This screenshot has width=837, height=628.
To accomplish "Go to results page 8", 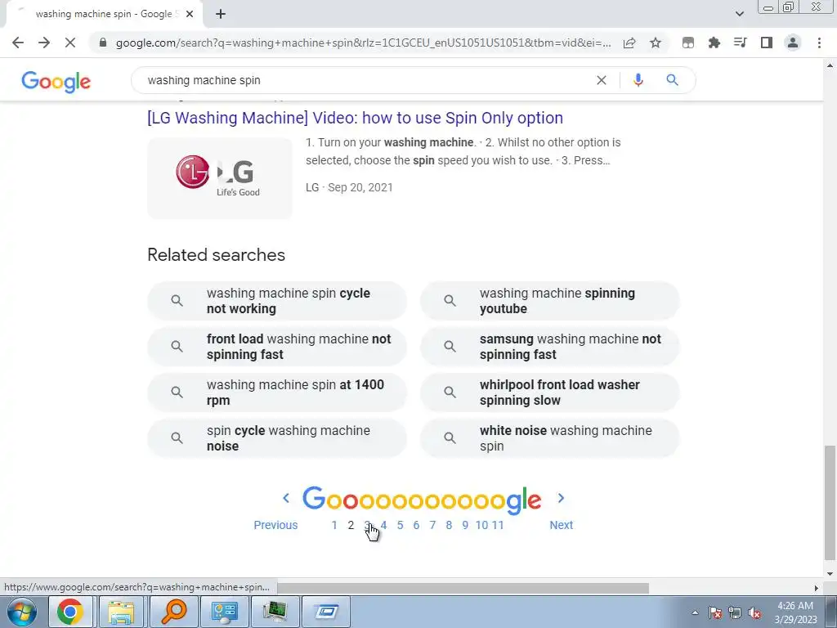I will [449, 525].
